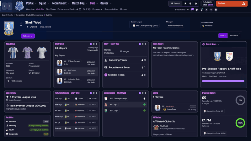Click the Everton club badge in the top bar
Image resolution: width=251 pixels, height=141 pixels.
(19, 6)
